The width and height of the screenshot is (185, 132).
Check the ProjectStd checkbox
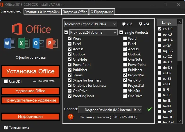[125, 86]
